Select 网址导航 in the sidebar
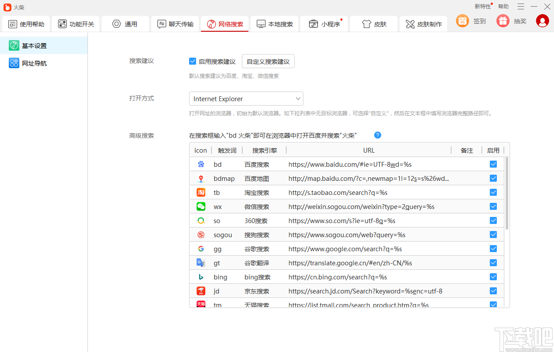The image size is (554, 352). (44, 63)
